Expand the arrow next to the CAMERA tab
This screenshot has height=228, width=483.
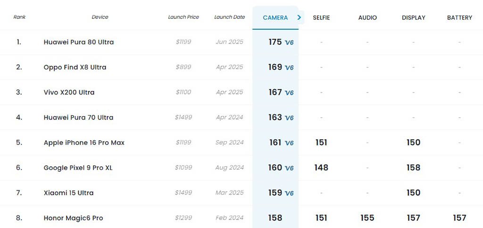pos(300,17)
